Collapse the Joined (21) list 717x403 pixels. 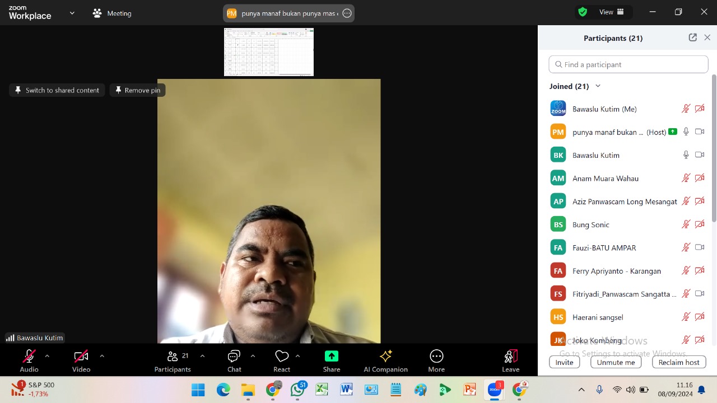(x=598, y=86)
